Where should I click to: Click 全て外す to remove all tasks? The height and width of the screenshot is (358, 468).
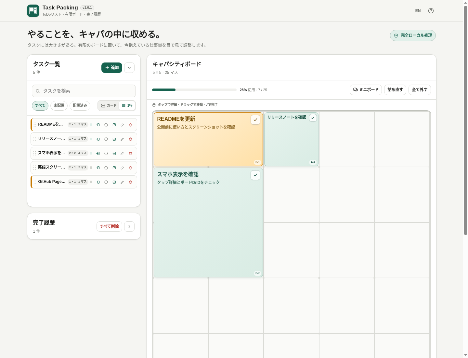tap(420, 90)
